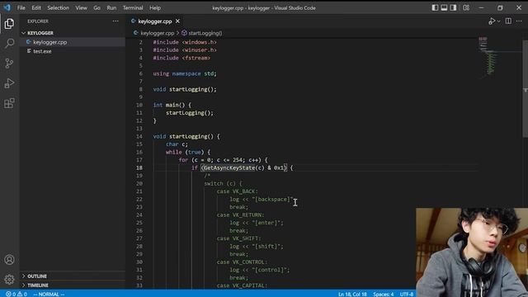Click the -- NORMAL -- vim mode indicator
This screenshot has height=297, width=528.
(x=49, y=294)
